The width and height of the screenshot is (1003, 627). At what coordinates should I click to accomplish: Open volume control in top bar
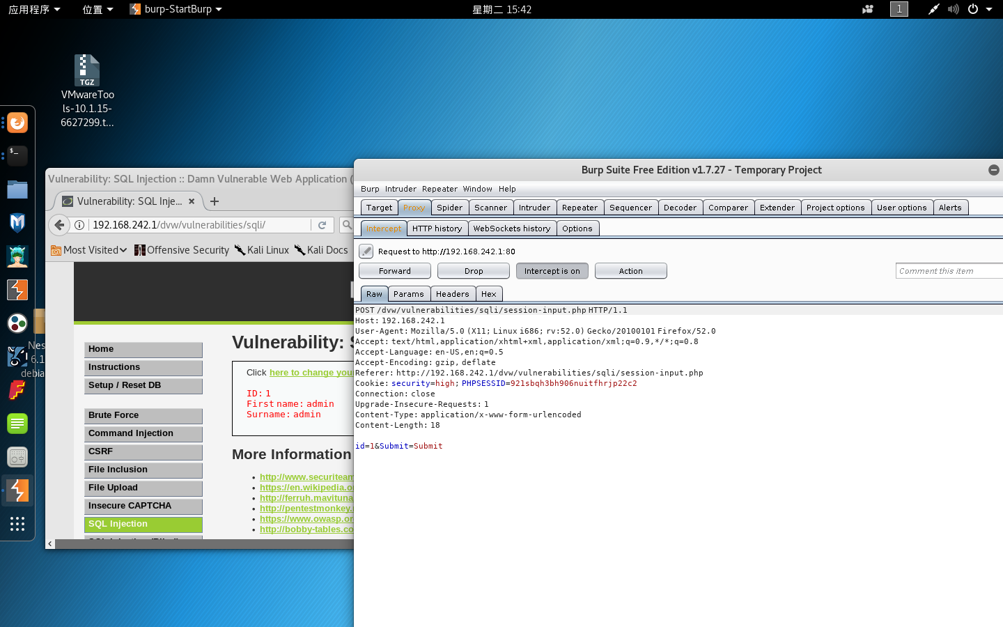coord(954,9)
